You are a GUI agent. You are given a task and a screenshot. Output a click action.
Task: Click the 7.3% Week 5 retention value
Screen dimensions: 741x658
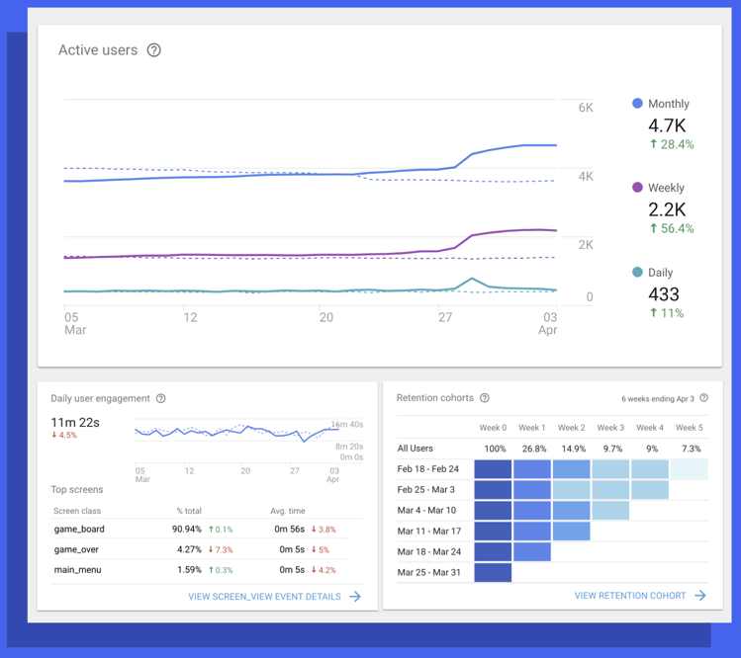[691, 449]
